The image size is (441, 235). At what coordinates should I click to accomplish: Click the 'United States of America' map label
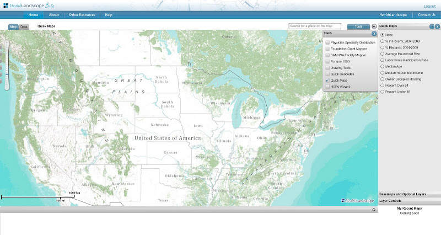click(x=168, y=138)
